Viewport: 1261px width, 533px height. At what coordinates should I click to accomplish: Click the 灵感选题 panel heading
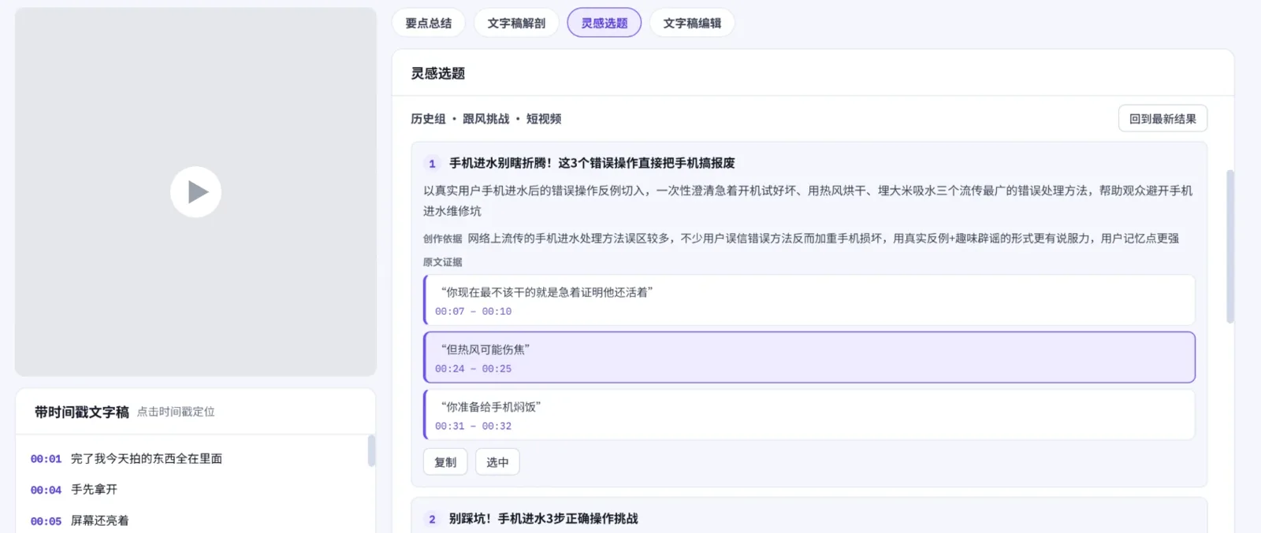pyautogui.click(x=438, y=73)
